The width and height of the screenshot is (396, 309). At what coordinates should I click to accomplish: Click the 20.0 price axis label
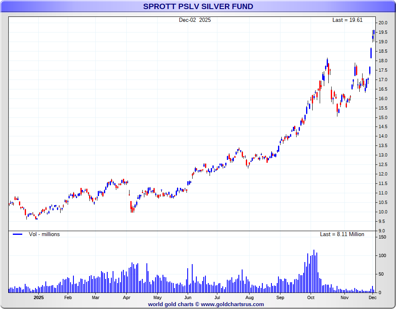tap(383, 23)
